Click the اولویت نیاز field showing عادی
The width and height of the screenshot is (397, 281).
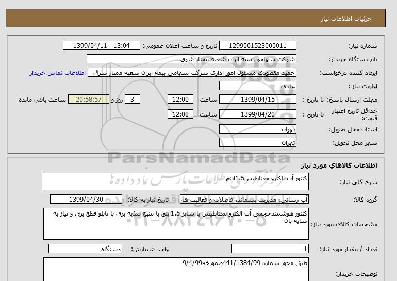tap(257, 86)
